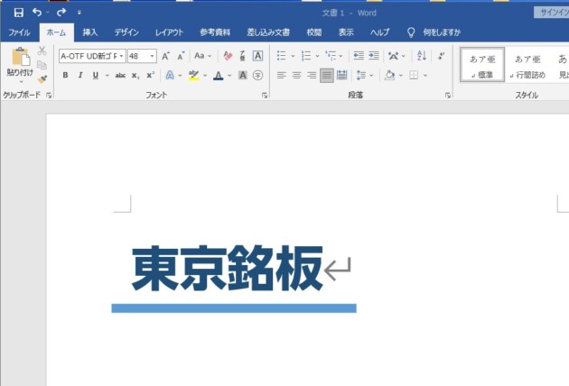
Task: Expand underline style options arrow
Action: point(107,76)
